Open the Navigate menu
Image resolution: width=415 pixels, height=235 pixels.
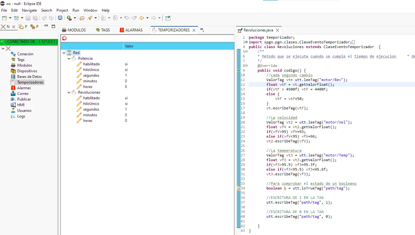[29, 10]
